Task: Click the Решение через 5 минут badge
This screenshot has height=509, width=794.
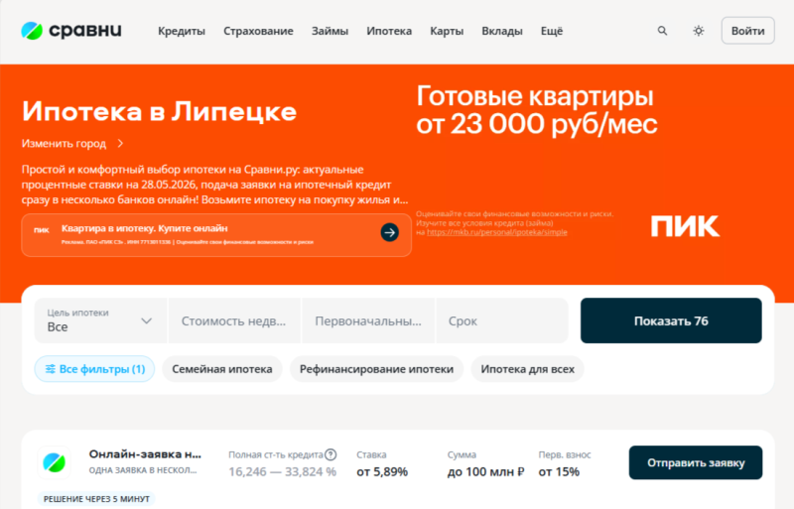Action: click(96, 499)
